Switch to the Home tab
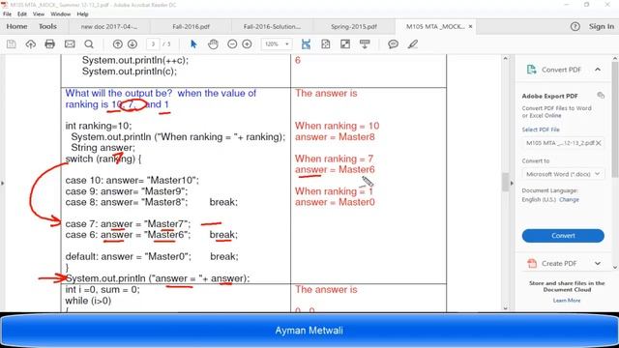 pyautogui.click(x=16, y=26)
